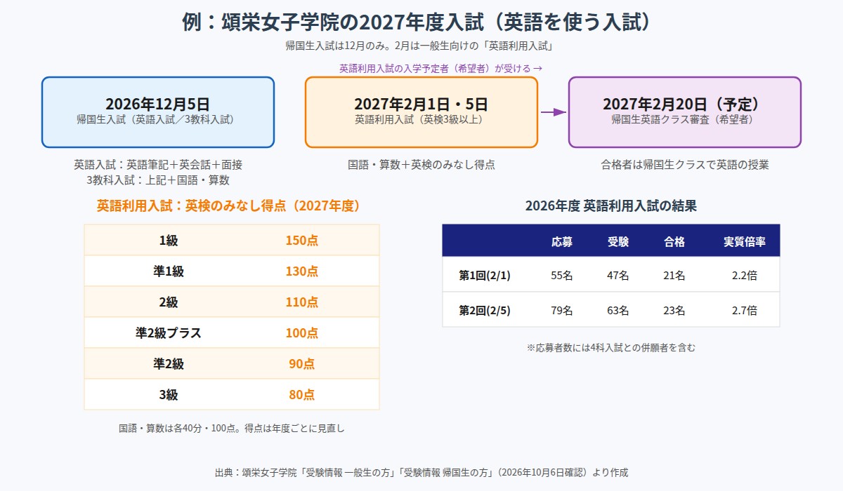
Task: Click orange heading 英検のみなし得点（2027年度）
Action: [x=274, y=206]
